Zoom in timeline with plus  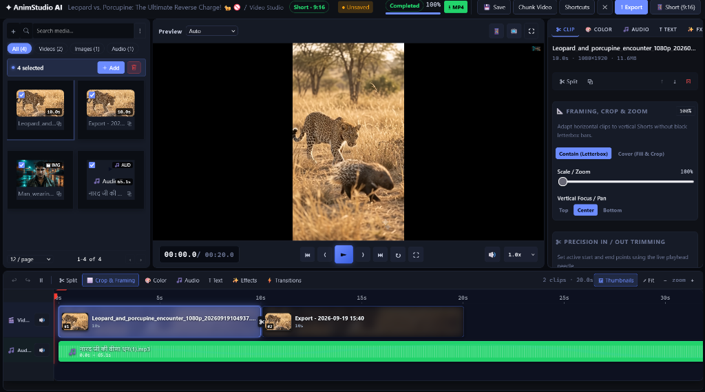click(693, 280)
